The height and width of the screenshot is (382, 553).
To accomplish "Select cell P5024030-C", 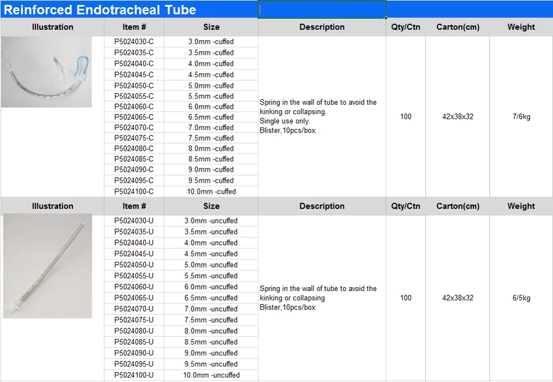I will pos(134,41).
